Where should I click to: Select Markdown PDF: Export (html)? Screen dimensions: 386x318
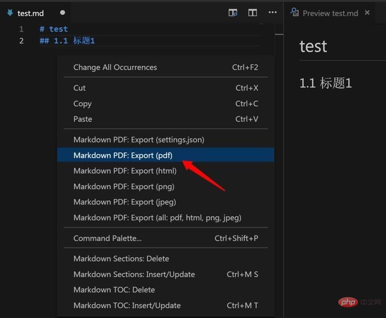[124, 171]
